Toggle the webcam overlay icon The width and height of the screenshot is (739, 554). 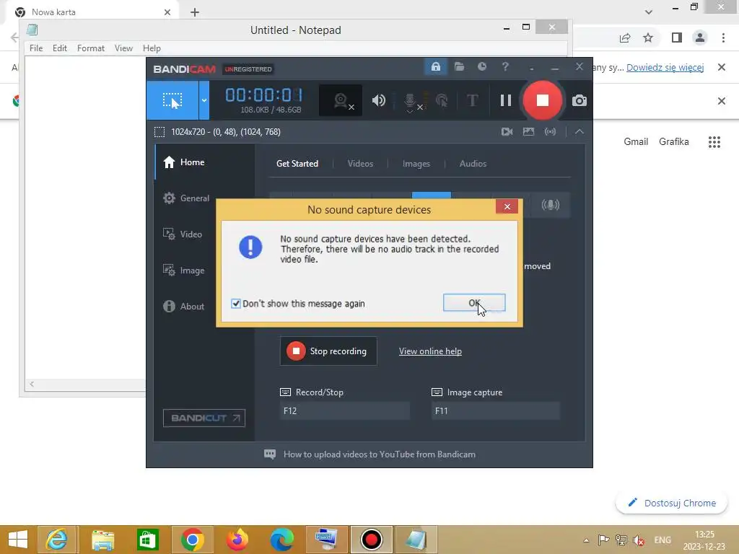click(341, 100)
